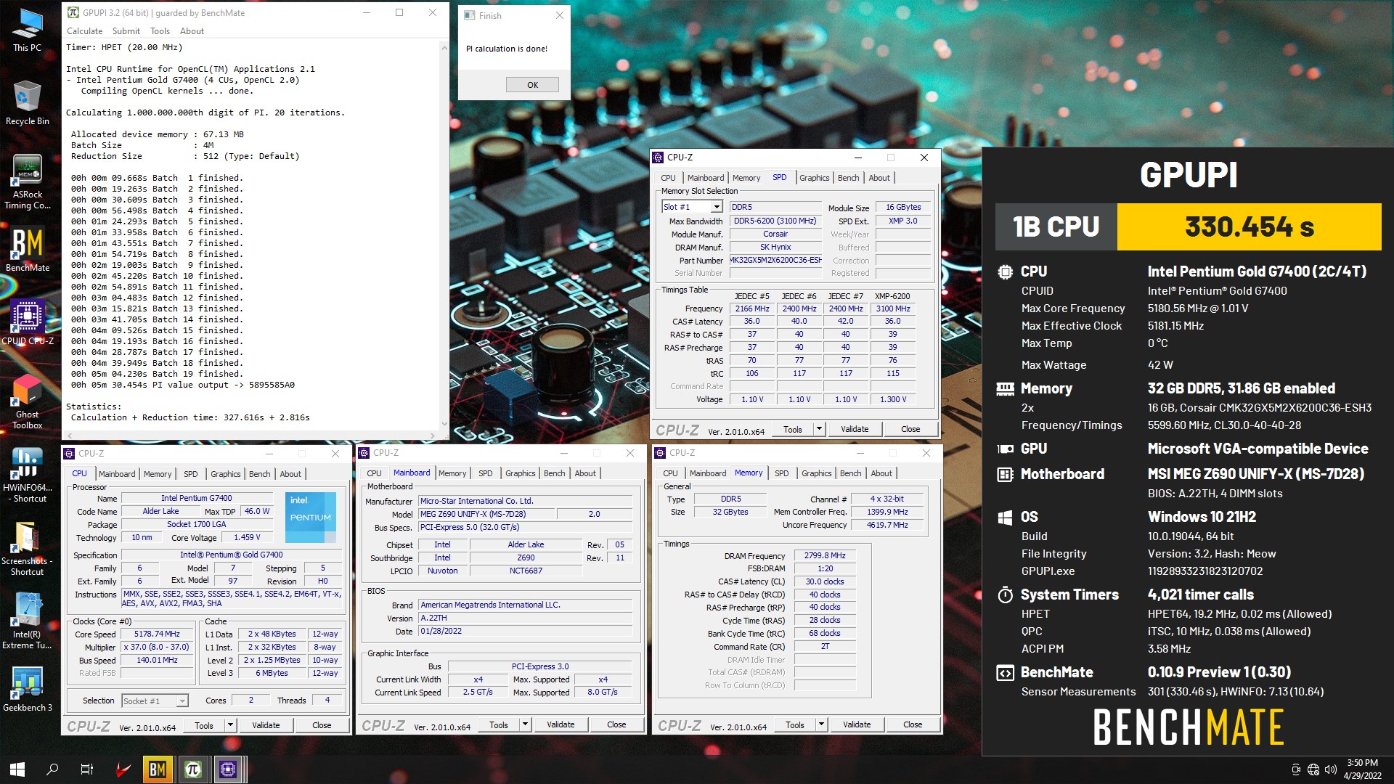The width and height of the screenshot is (1394, 784).
Task: Click the Part Number field in SPD tab
Action: pos(775,260)
